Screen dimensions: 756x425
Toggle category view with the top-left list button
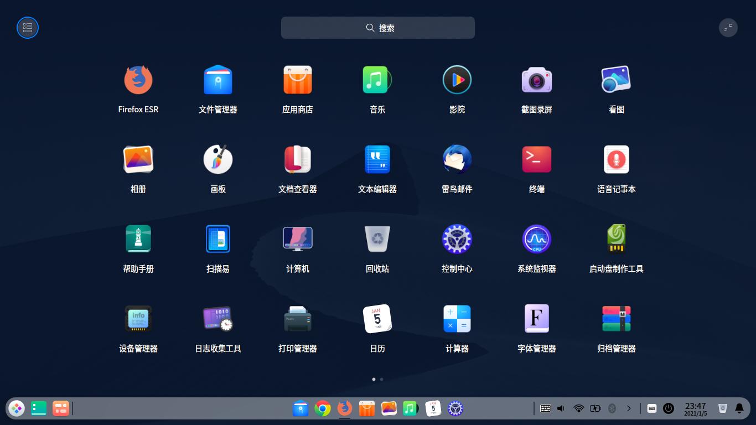tap(28, 28)
